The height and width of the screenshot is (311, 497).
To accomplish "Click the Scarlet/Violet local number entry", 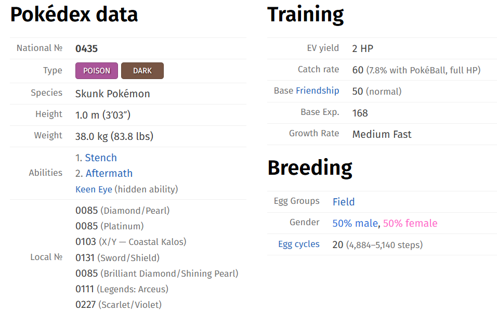I will click(x=119, y=304).
